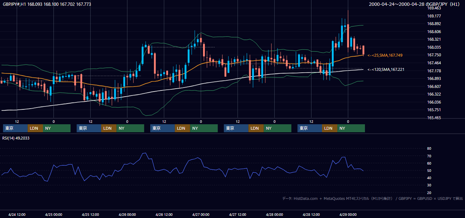Click the 169.177 price axis value
465x218 pixels.
[434, 16]
